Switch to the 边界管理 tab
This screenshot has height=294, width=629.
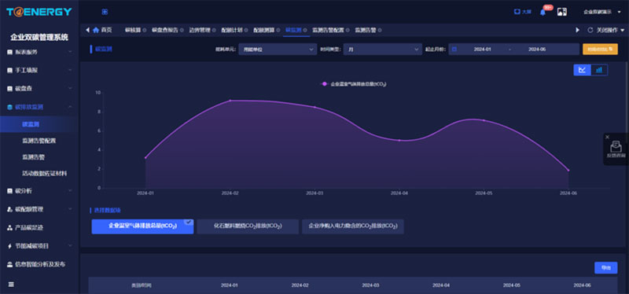(x=200, y=30)
